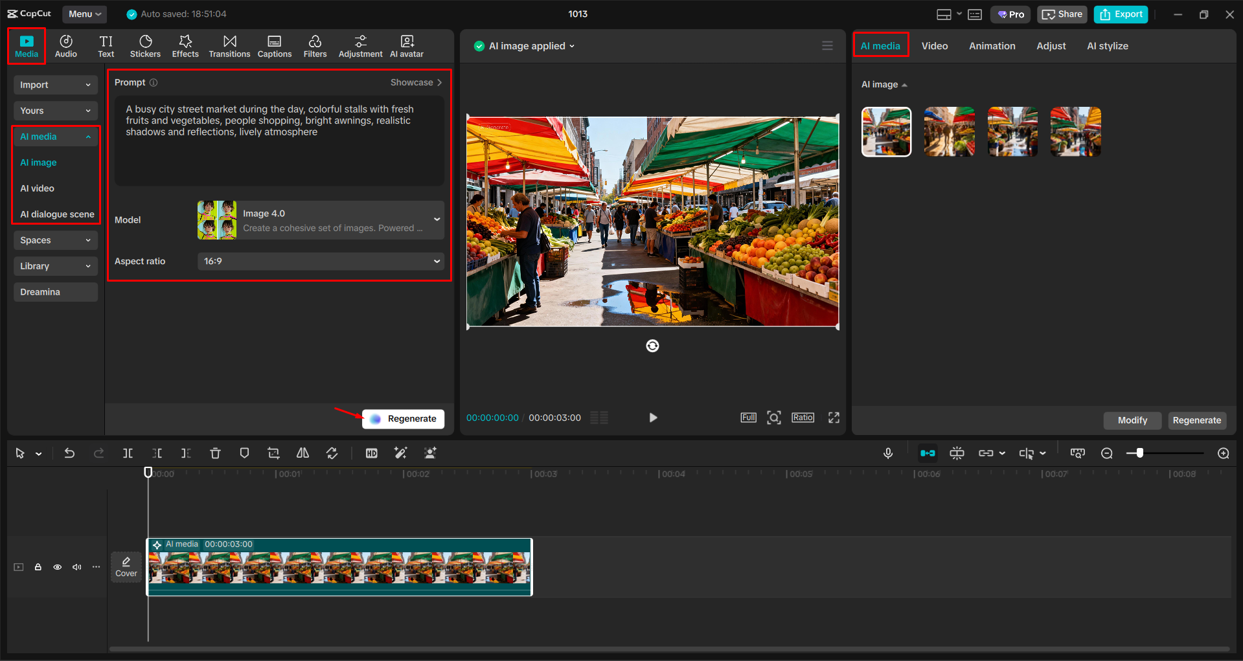
Task: Open the Crop tool
Action: point(273,453)
